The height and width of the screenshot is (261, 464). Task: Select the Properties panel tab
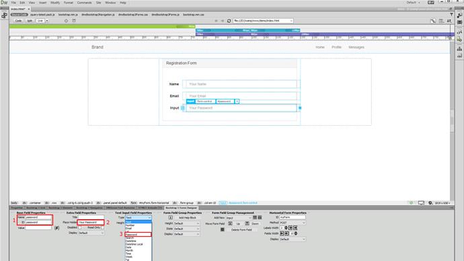coord(17,208)
